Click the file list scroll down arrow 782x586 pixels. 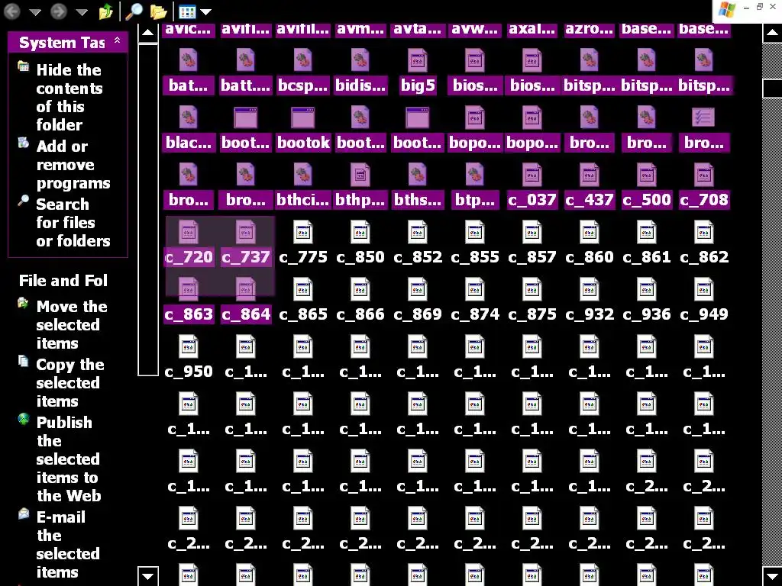pyautogui.click(x=772, y=577)
